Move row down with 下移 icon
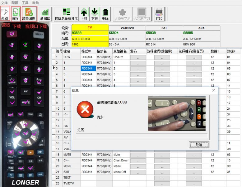Image resolution: width=242 pixels, height=187 pixels. click(95, 14)
